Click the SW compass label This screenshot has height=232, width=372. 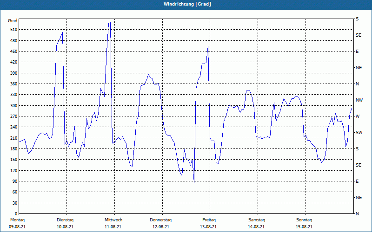point(359,133)
